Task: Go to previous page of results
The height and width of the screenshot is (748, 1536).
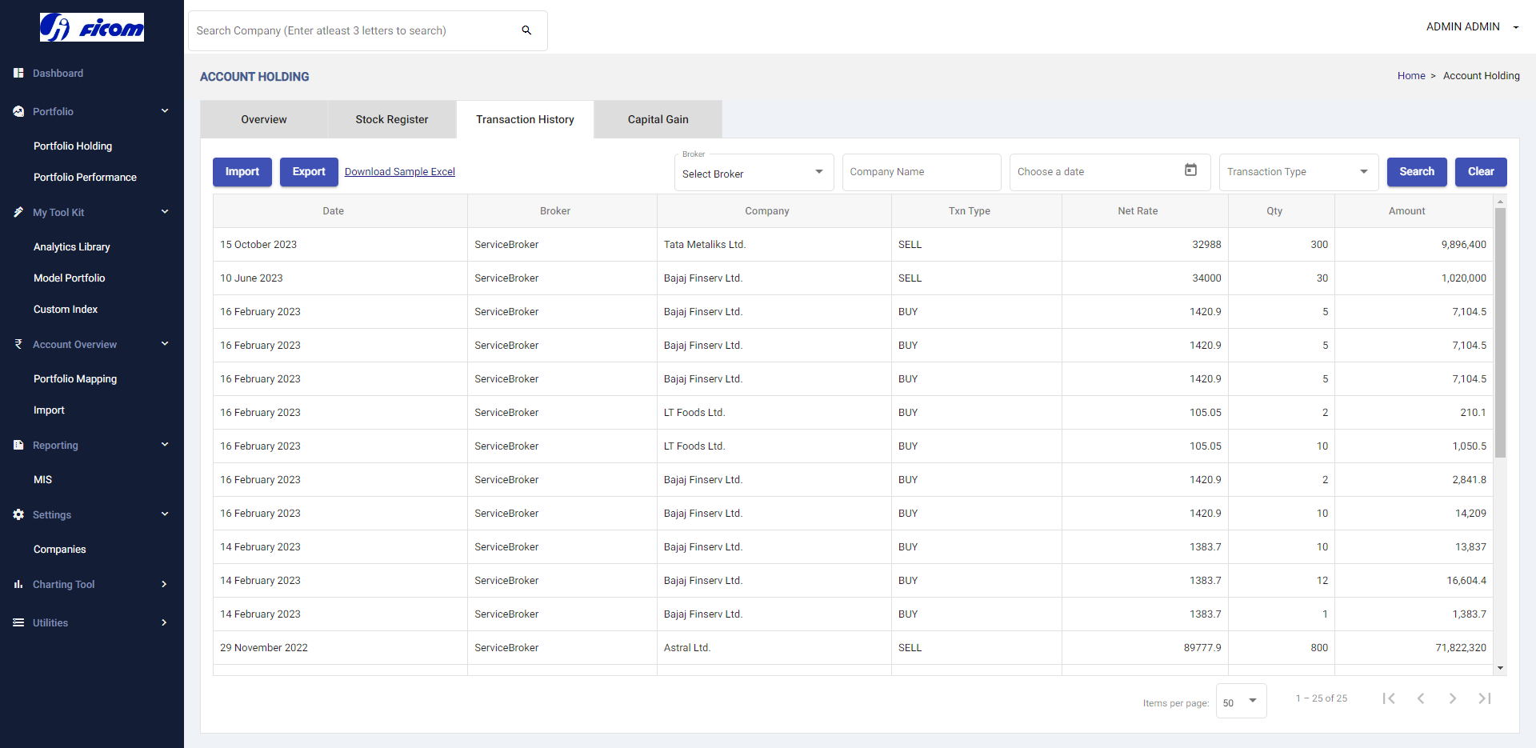Action: (1421, 698)
